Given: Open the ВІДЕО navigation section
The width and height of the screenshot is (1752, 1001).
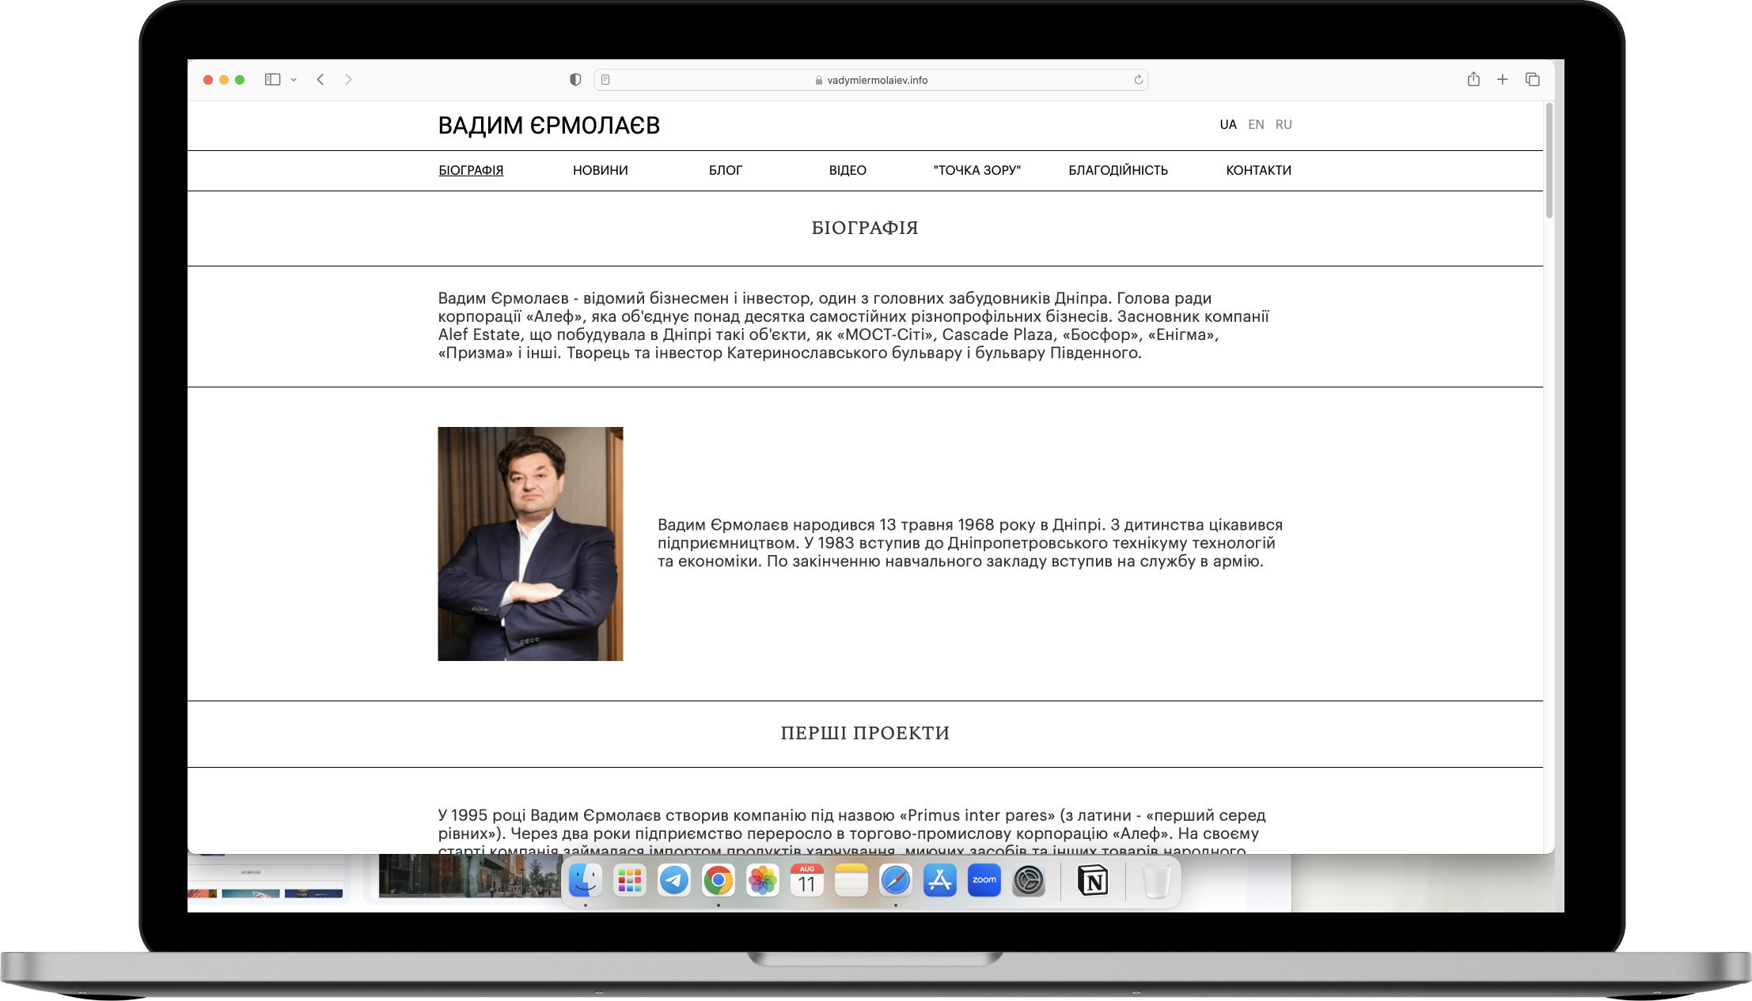Looking at the screenshot, I should pos(847,170).
